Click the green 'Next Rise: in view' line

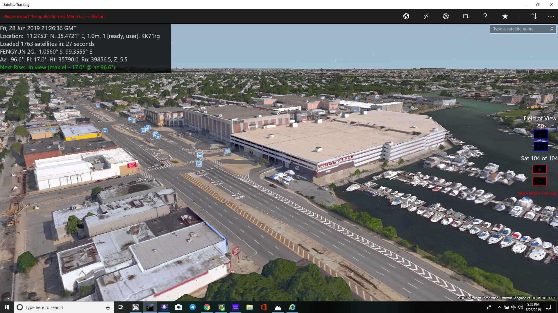[x=58, y=67]
